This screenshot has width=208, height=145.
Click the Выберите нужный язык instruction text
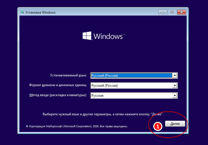pyautogui.click(x=103, y=114)
